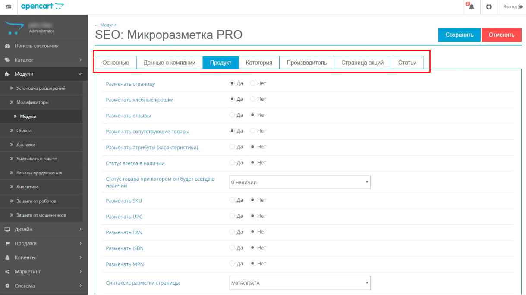
Task: Select Да for Размечать SKU
Action: click(232, 200)
